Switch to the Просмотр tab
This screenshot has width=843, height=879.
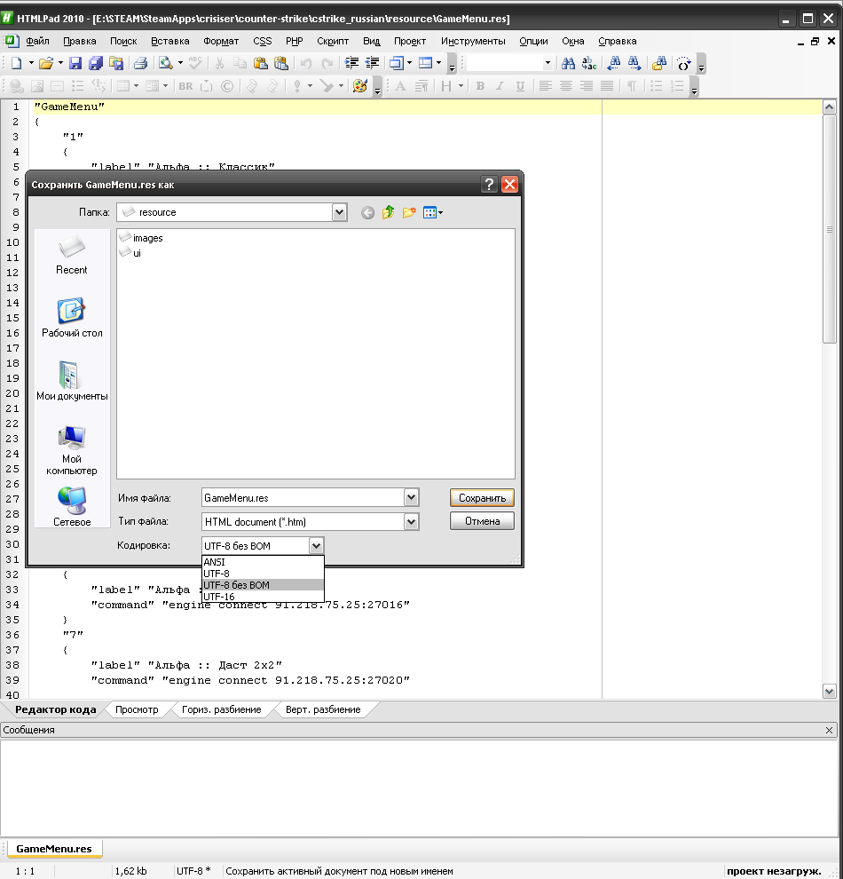137,709
